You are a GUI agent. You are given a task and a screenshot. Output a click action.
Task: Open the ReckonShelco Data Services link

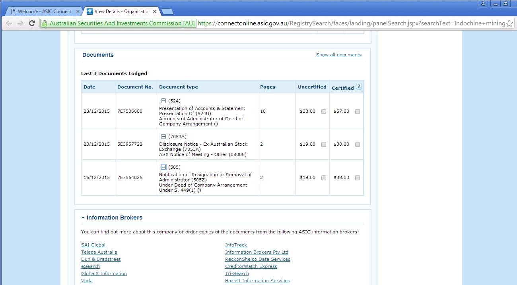[x=258, y=259]
